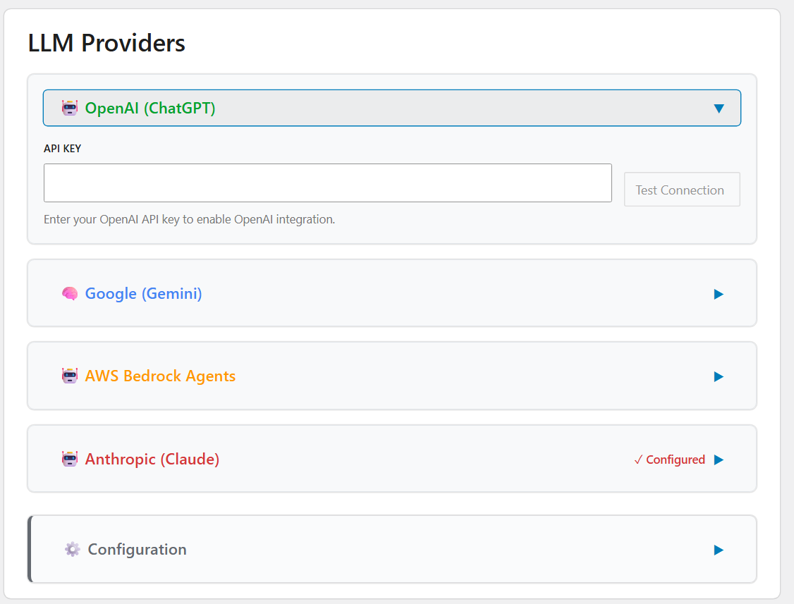Select the OpenAI (ChatGPT) heading text
This screenshot has height=604, width=794.
pos(150,108)
